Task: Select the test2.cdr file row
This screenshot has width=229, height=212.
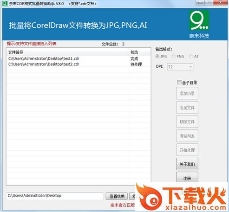Action: [x=79, y=64]
